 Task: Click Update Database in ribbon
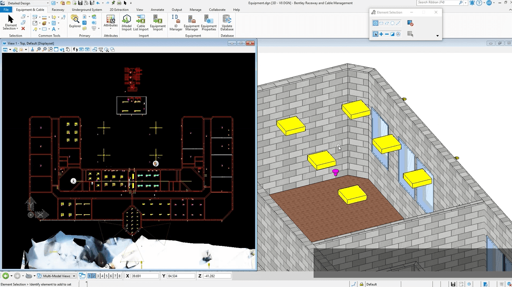(227, 23)
